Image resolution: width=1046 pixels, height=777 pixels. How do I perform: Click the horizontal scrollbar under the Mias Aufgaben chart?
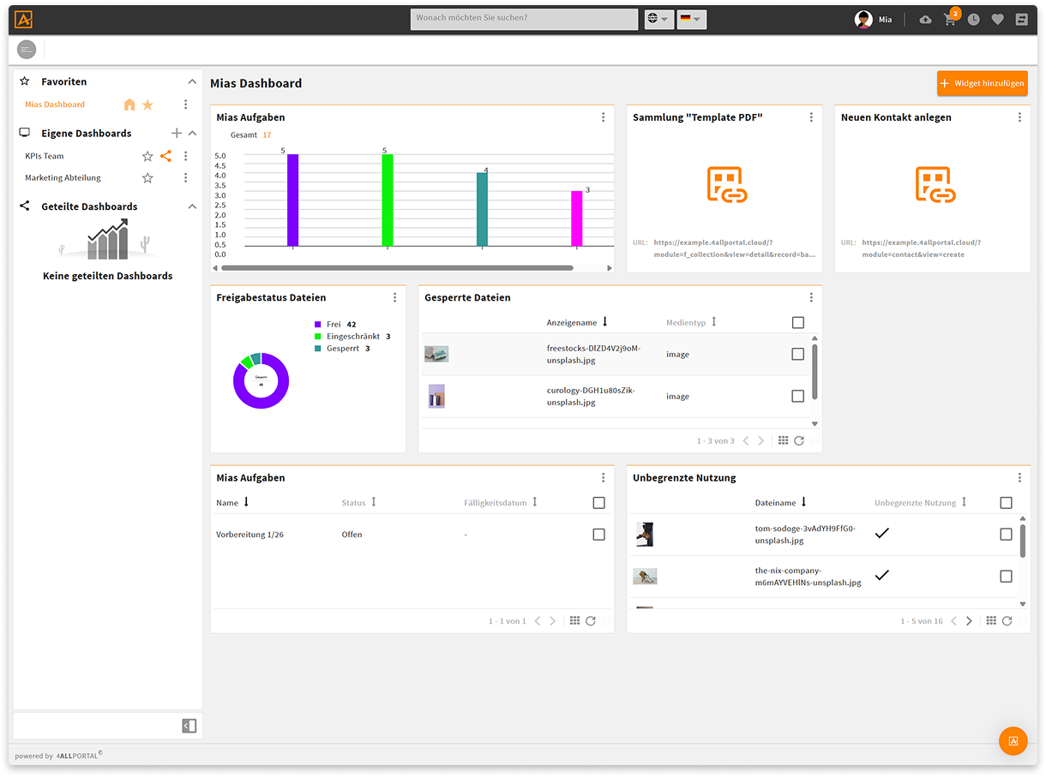click(x=397, y=268)
